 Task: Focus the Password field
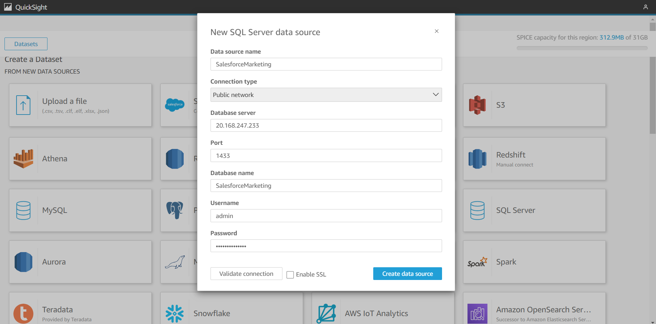point(326,246)
